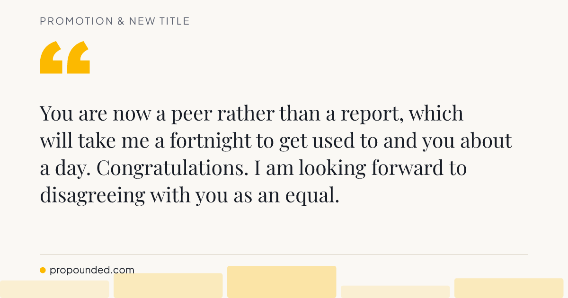This screenshot has height=298, width=568.
Task: Click the tallest center yellow bar
Action: [x=282, y=282]
